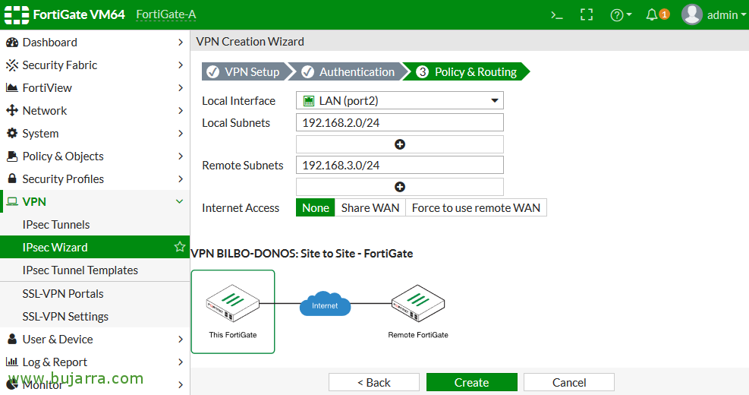Click the This FortiGate device icon

[233, 304]
